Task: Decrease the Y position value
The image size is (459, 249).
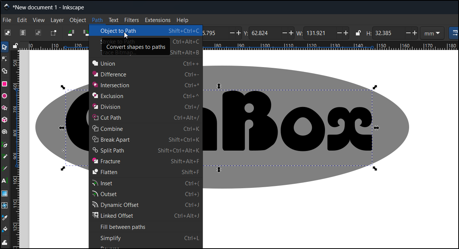Action: [285, 33]
